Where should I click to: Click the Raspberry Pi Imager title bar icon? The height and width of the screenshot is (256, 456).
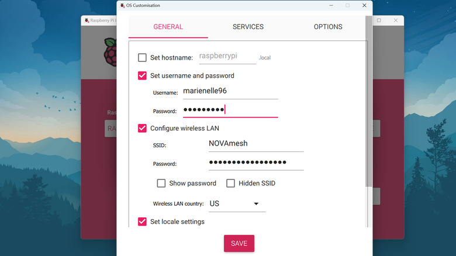87,20
